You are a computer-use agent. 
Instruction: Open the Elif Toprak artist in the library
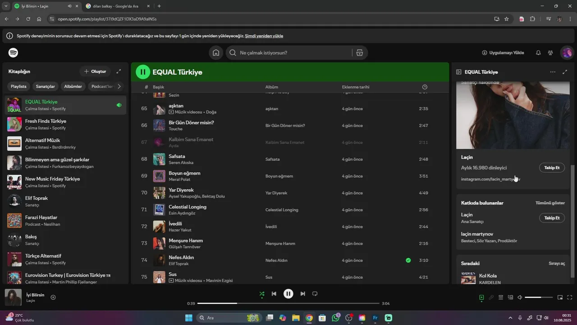[x=66, y=201]
